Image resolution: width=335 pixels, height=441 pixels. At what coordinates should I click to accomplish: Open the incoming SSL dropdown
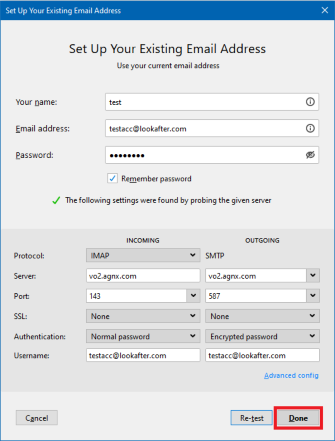coord(142,316)
